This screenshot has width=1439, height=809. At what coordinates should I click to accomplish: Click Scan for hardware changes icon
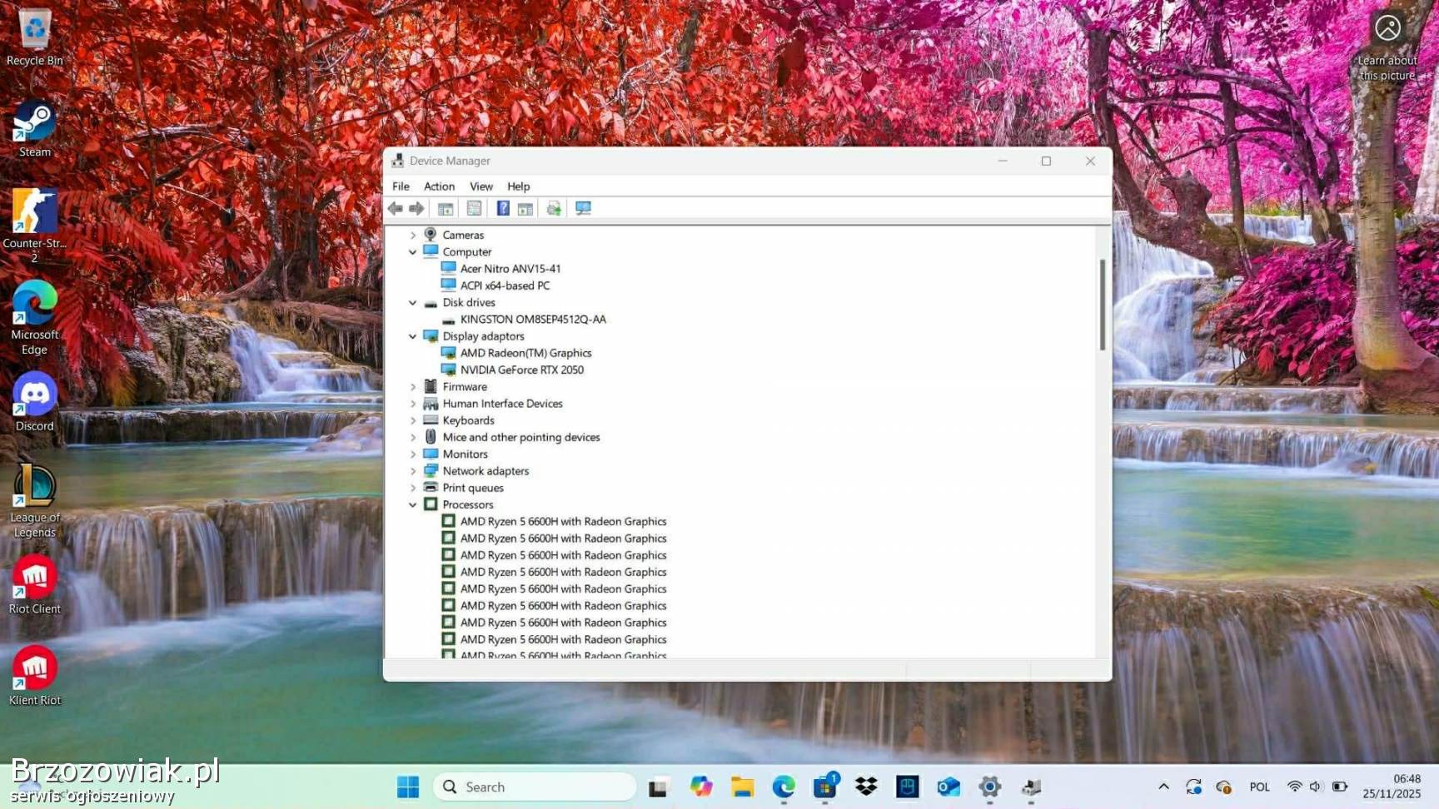pos(583,208)
